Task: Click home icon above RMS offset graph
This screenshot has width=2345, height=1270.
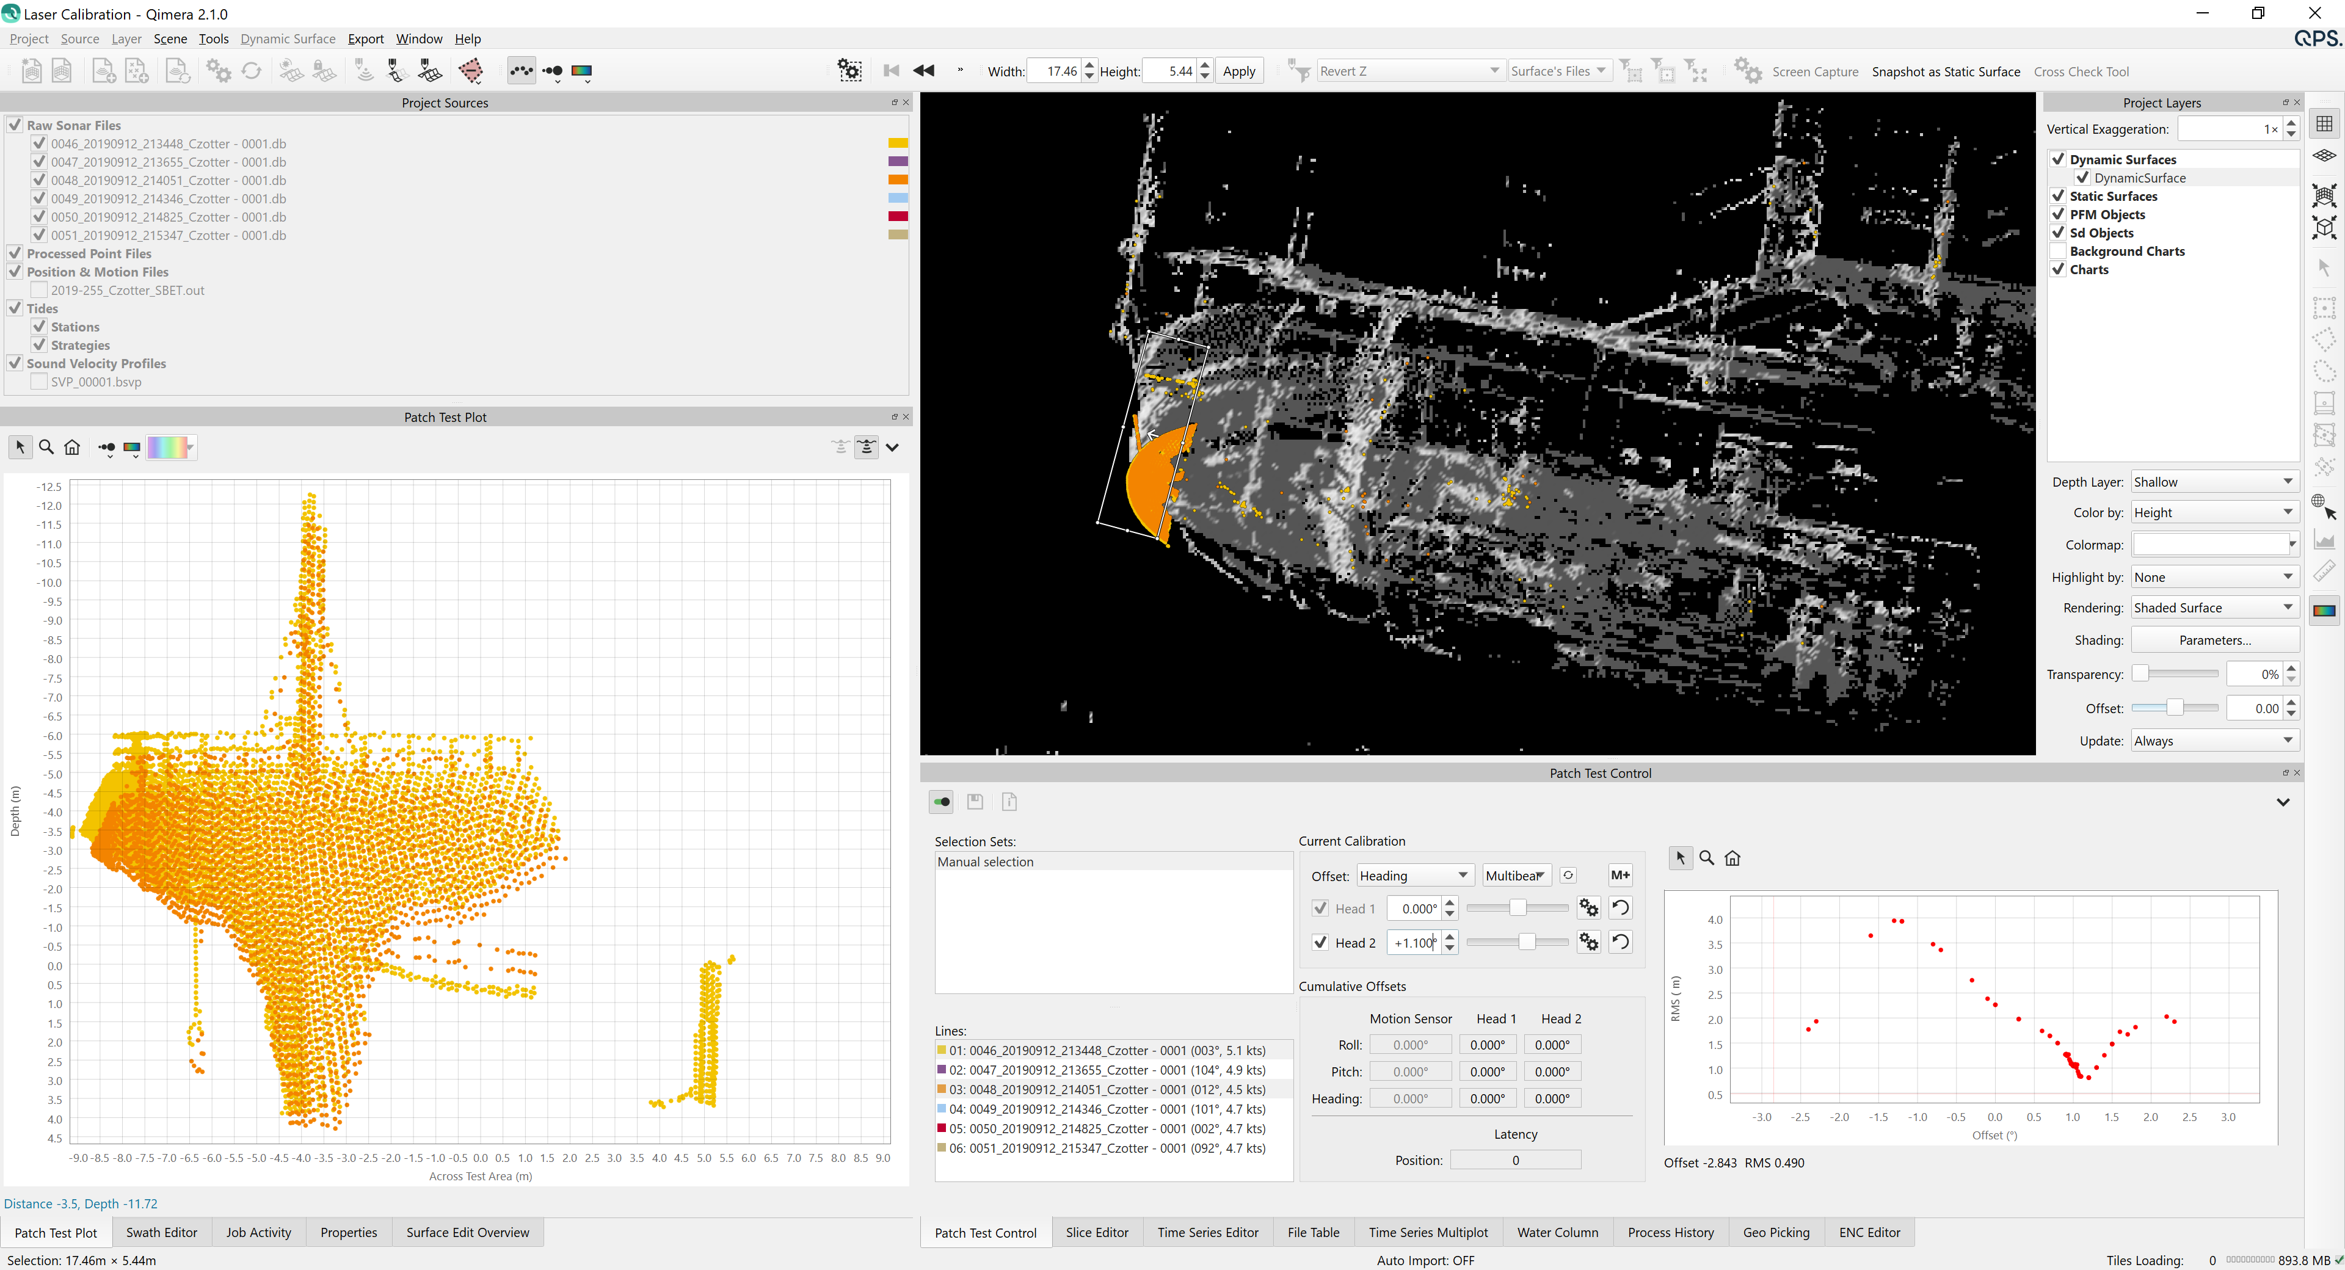Action: point(1732,858)
